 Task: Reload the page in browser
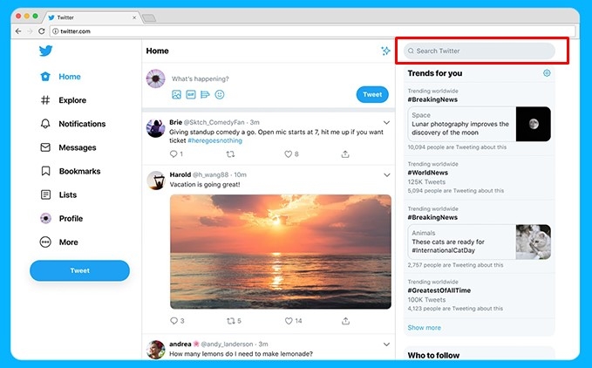coord(42,31)
